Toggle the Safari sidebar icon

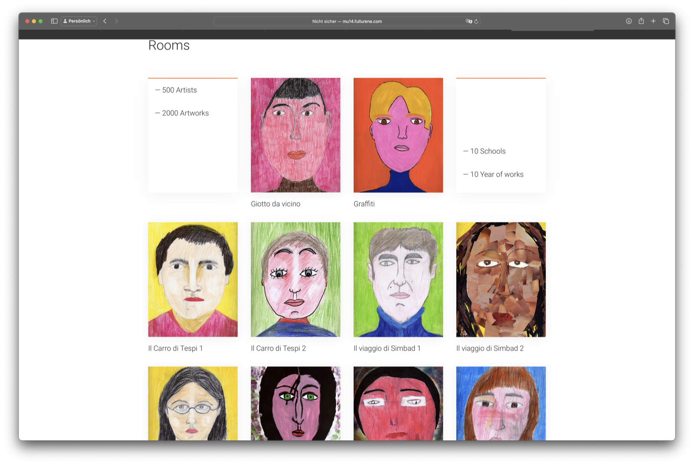coord(54,21)
